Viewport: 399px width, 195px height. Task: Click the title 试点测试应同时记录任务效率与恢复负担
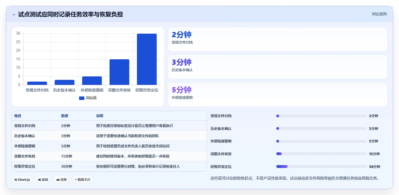pos(70,14)
